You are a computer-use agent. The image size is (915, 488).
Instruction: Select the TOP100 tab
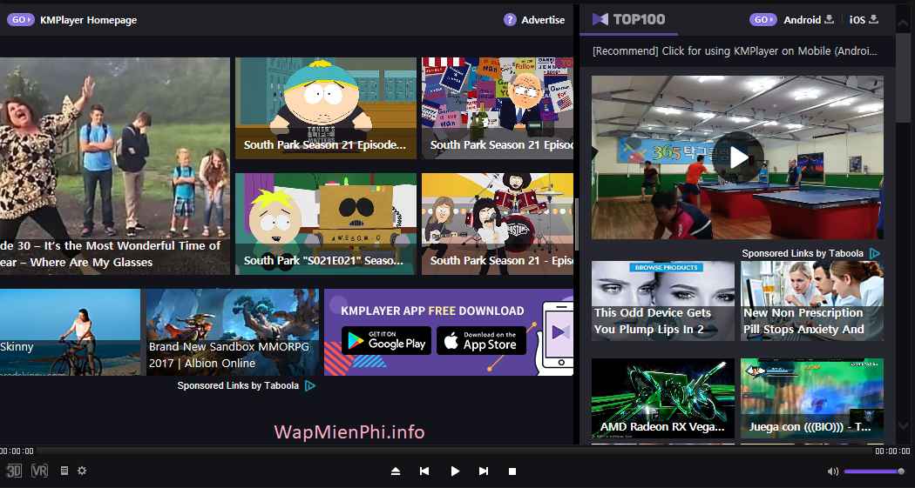[x=629, y=20]
